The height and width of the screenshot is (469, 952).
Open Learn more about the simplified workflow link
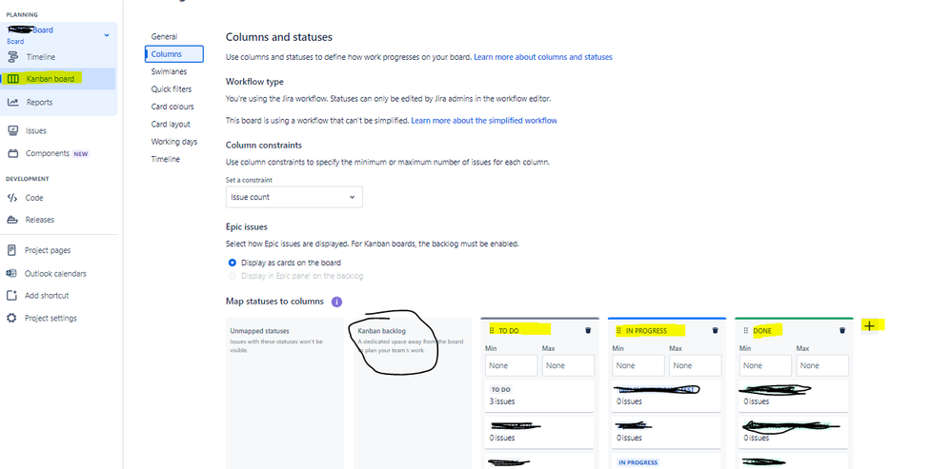point(484,121)
